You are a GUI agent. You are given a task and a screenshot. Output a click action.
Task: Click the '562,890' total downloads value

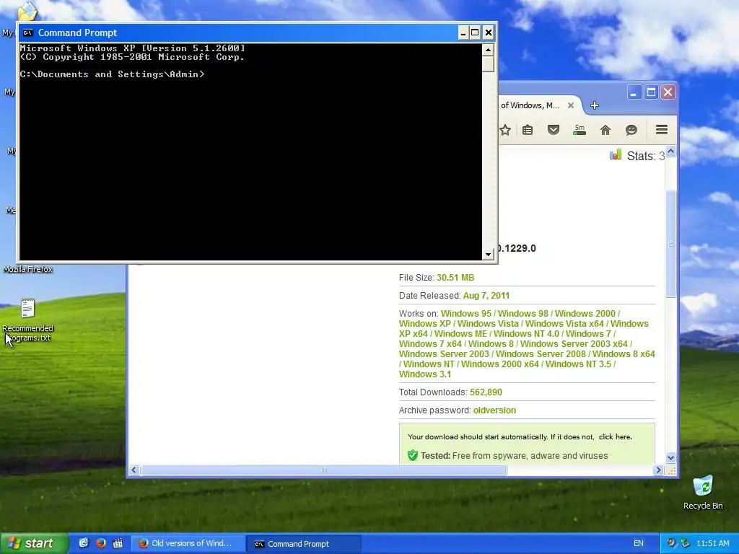pyautogui.click(x=486, y=392)
